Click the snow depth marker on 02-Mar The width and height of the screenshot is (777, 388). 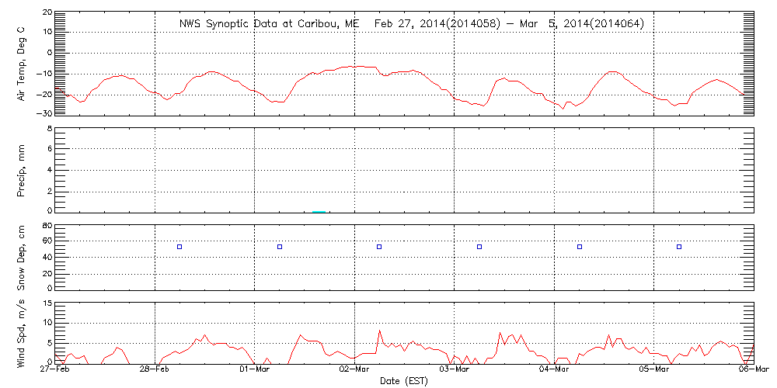click(379, 247)
